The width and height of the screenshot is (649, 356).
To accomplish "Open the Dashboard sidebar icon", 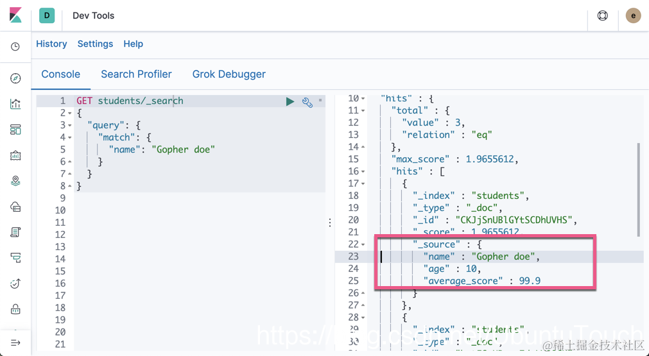I will [15, 130].
